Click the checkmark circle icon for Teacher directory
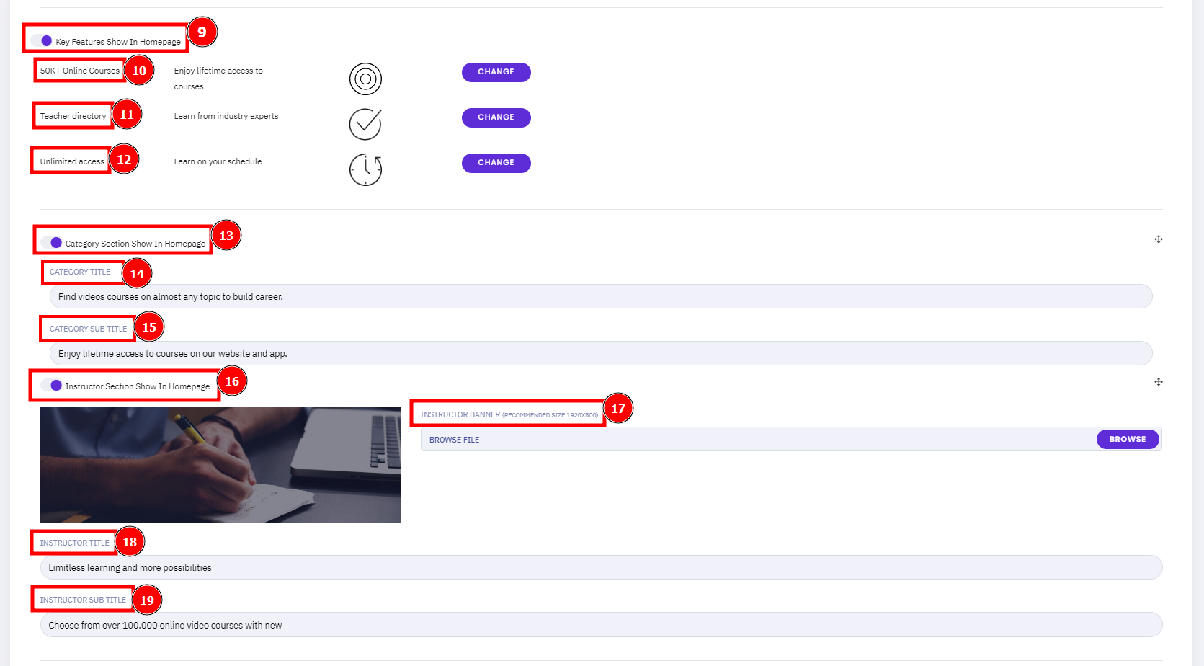 pos(365,124)
